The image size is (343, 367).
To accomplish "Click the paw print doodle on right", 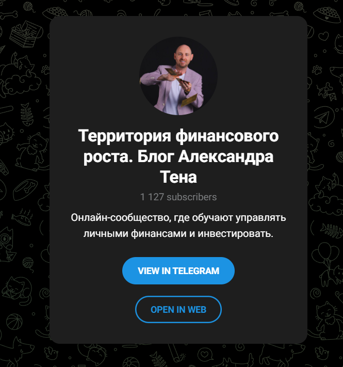I will 317,70.
